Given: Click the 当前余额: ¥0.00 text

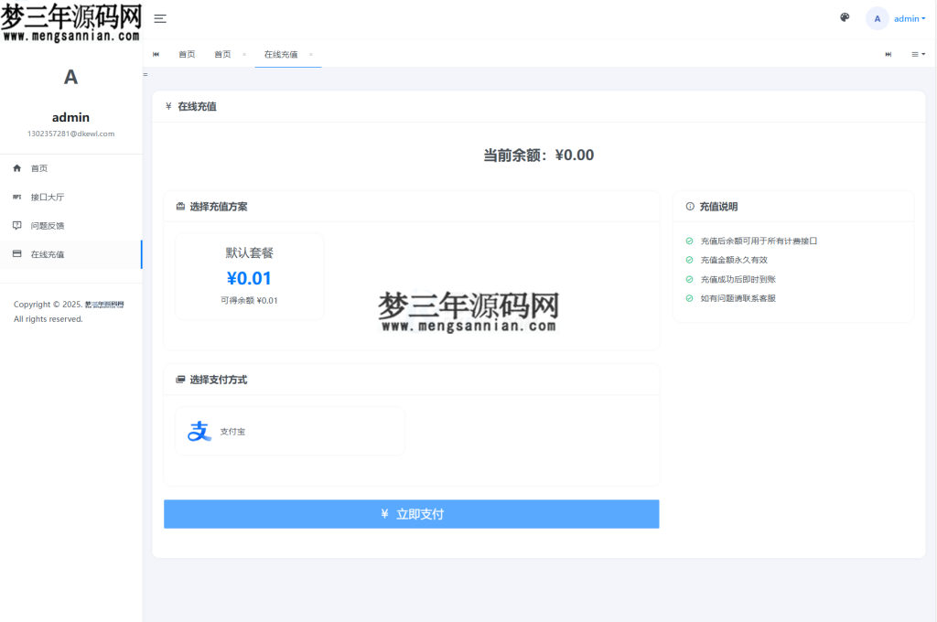Looking at the screenshot, I should (x=538, y=155).
